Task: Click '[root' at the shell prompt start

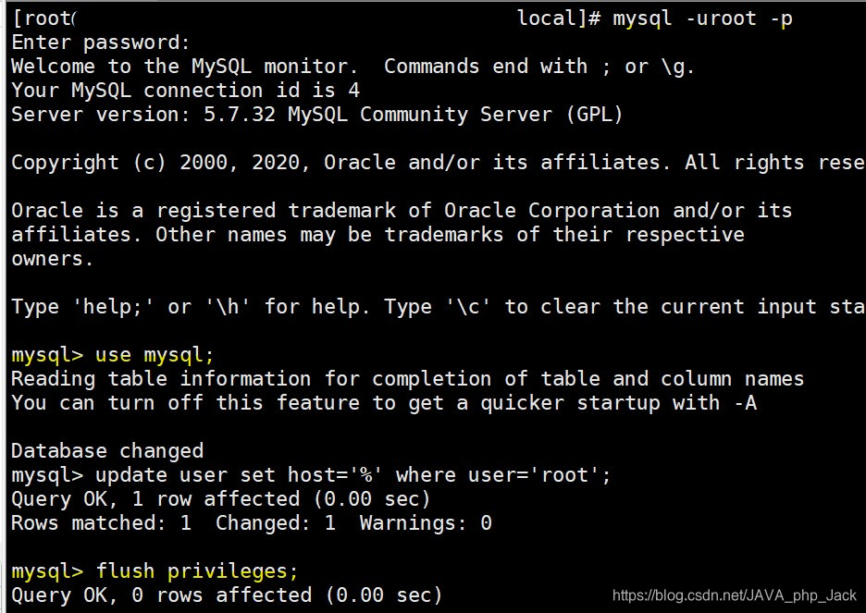Action: [43, 19]
